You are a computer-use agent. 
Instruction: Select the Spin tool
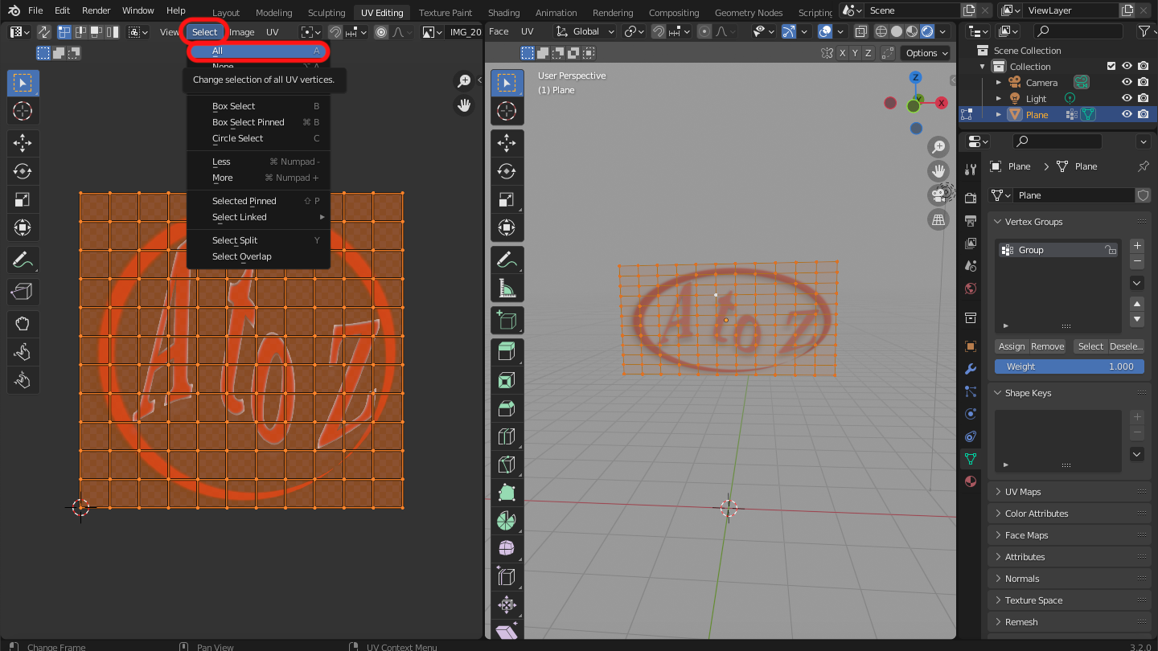507,521
